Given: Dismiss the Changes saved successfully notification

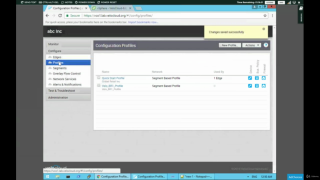Looking at the screenshot, I should pos(263,29).
